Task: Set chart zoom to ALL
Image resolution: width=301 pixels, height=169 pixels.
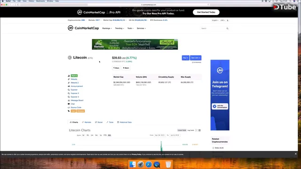Action: [x=110, y=135]
